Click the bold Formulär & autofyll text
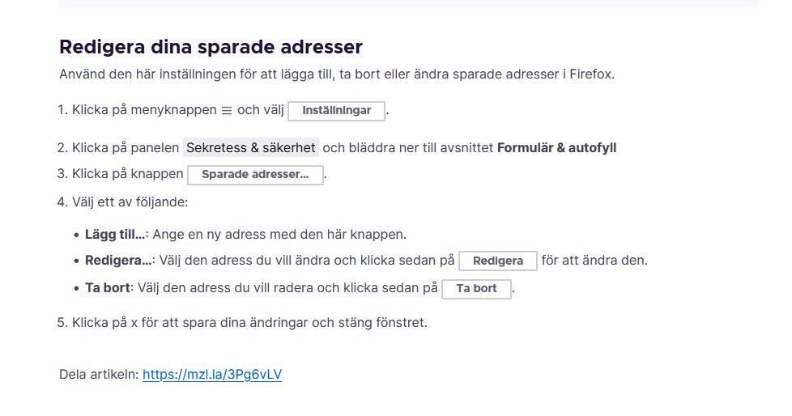 (x=556, y=148)
